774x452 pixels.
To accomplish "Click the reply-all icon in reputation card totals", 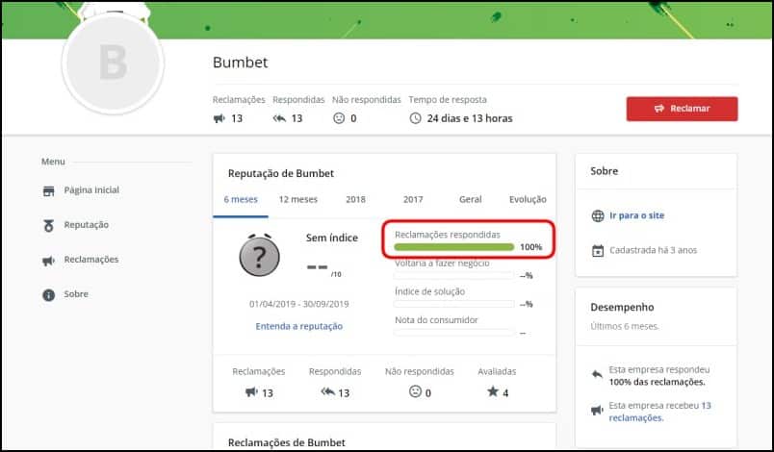I will point(327,391).
